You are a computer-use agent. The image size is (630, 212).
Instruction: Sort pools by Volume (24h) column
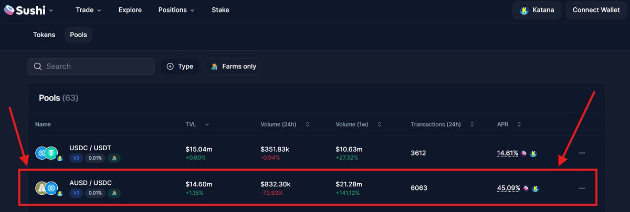click(x=284, y=125)
